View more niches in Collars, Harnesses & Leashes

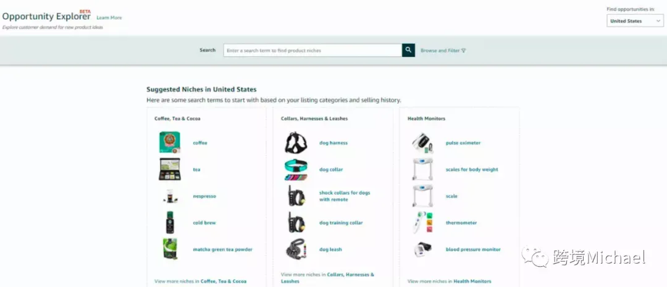click(327, 278)
